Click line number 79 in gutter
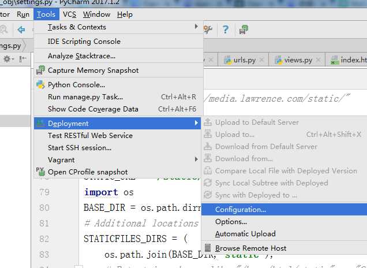Image resolution: width=367 pixels, height=268 pixels. tap(44, 192)
